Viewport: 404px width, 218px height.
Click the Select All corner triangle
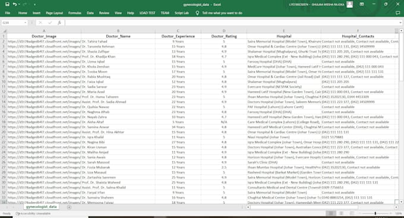coord(4,31)
